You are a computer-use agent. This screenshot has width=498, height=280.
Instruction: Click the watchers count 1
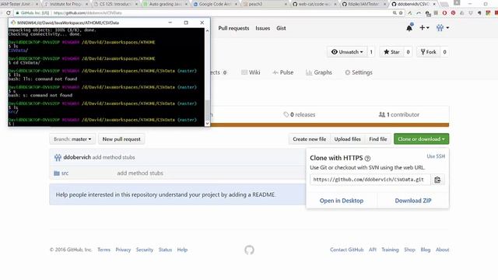coord(371,52)
